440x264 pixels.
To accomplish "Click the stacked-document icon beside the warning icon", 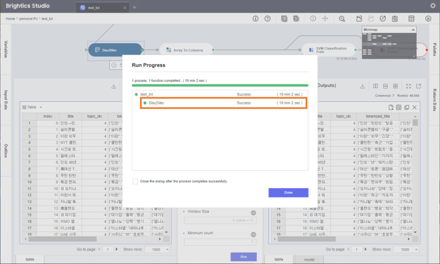I will (296, 19).
